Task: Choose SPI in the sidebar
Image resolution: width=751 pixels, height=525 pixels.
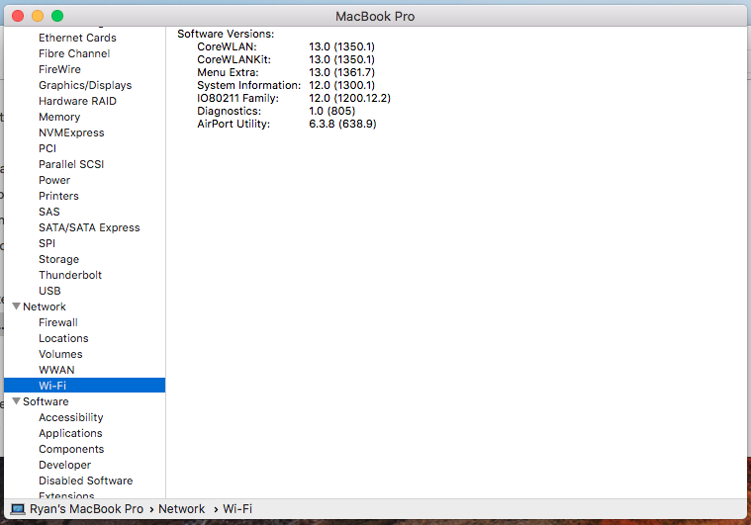Action: click(x=47, y=243)
